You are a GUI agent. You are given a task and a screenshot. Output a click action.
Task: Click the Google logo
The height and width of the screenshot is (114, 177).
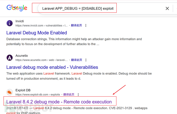point(17,8)
